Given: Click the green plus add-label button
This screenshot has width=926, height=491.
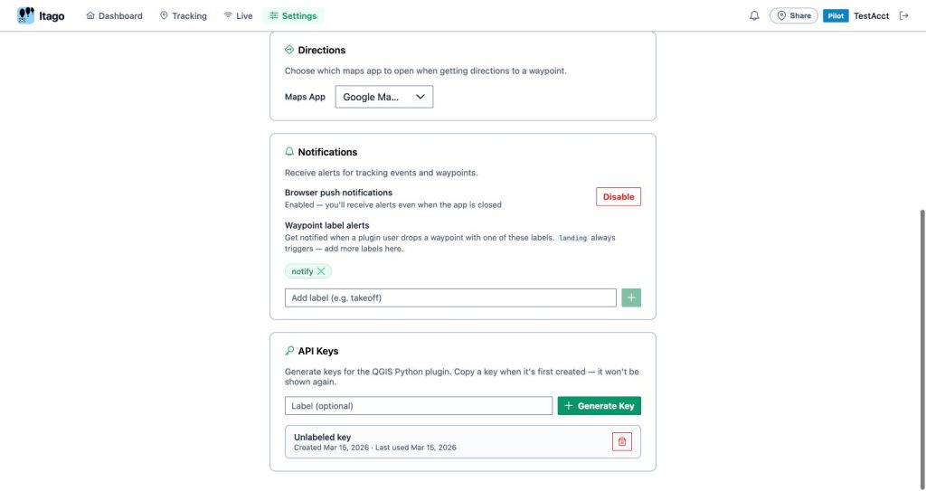Looking at the screenshot, I should click(631, 297).
